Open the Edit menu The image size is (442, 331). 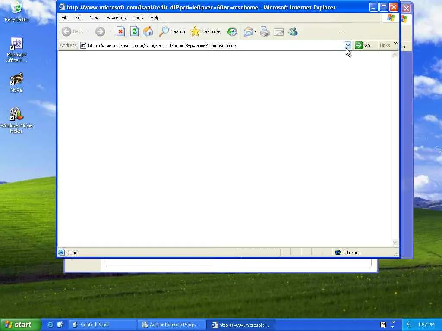click(x=79, y=18)
